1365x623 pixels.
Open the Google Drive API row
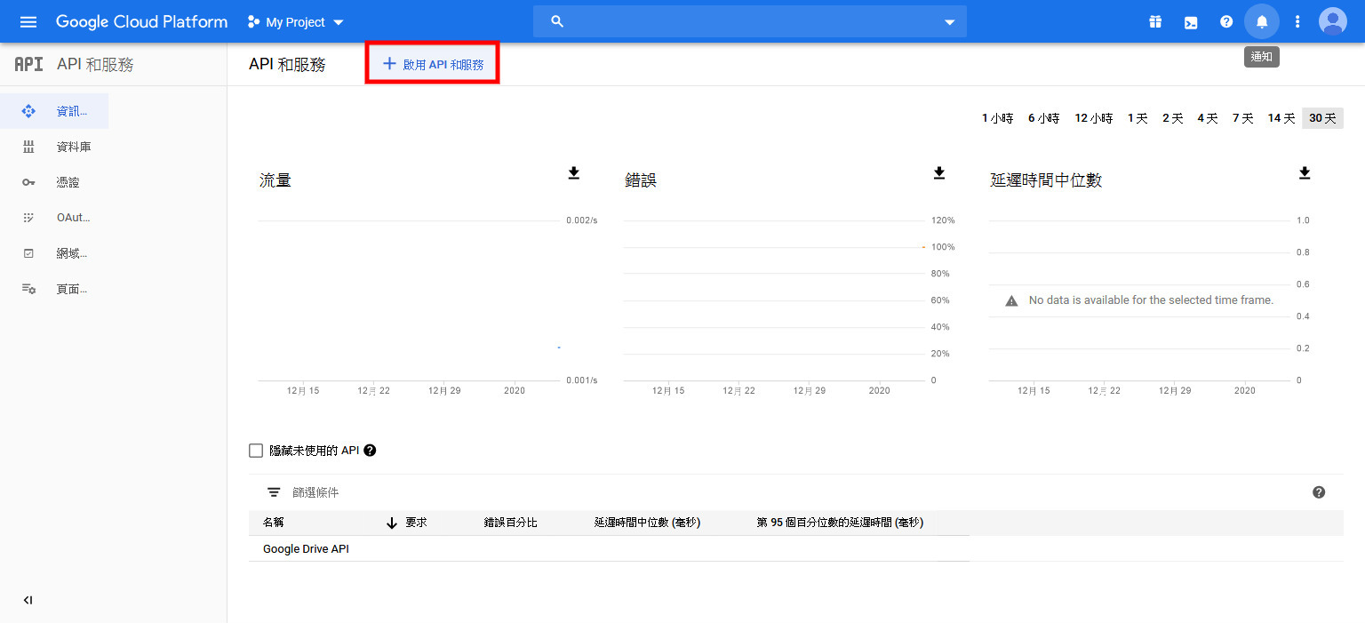[609, 549]
